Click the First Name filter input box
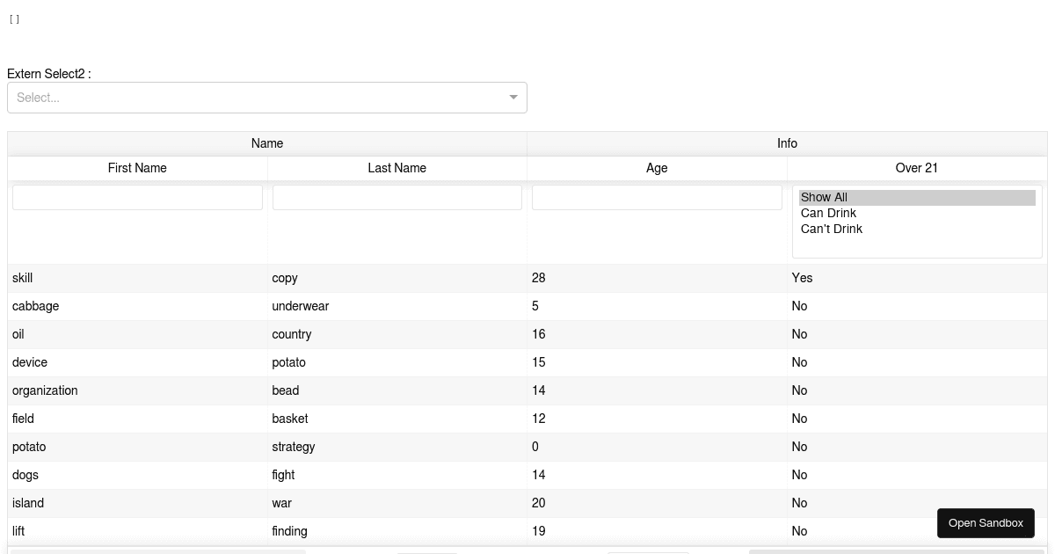 tap(137, 197)
